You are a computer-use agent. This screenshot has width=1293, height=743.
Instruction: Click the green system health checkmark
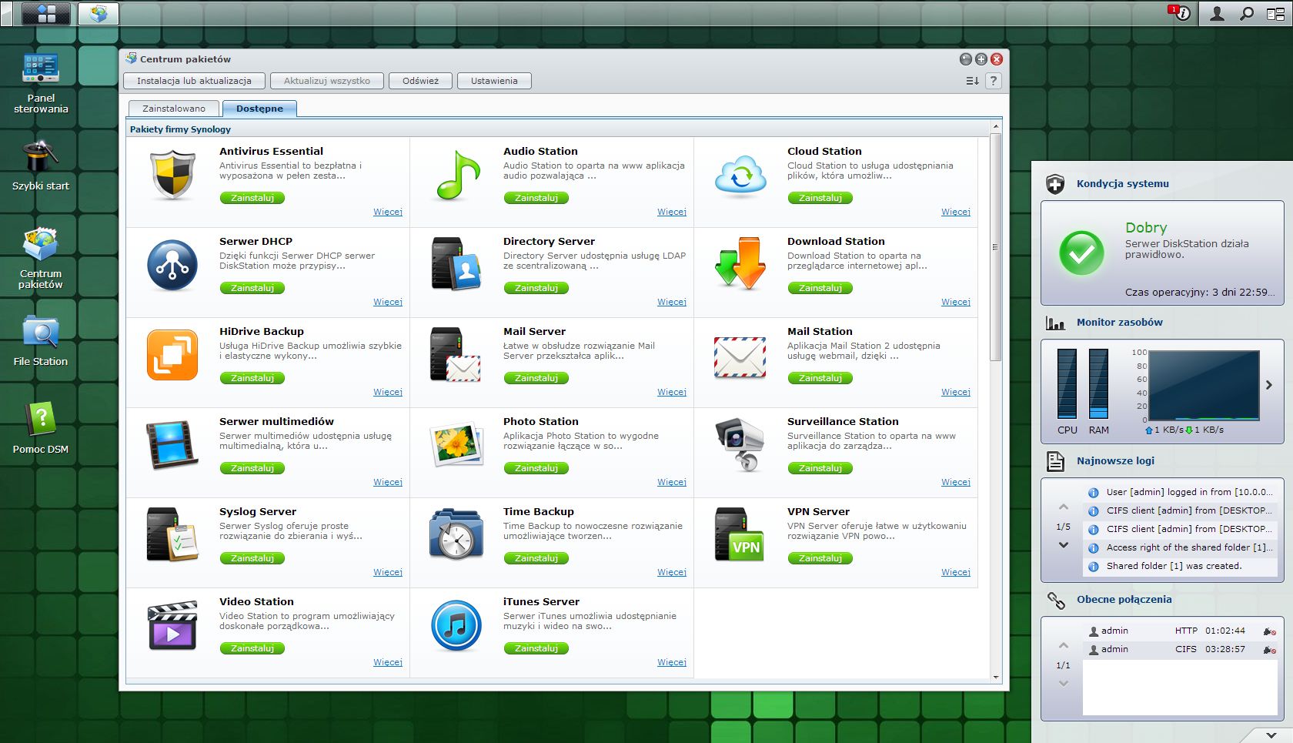pos(1081,253)
